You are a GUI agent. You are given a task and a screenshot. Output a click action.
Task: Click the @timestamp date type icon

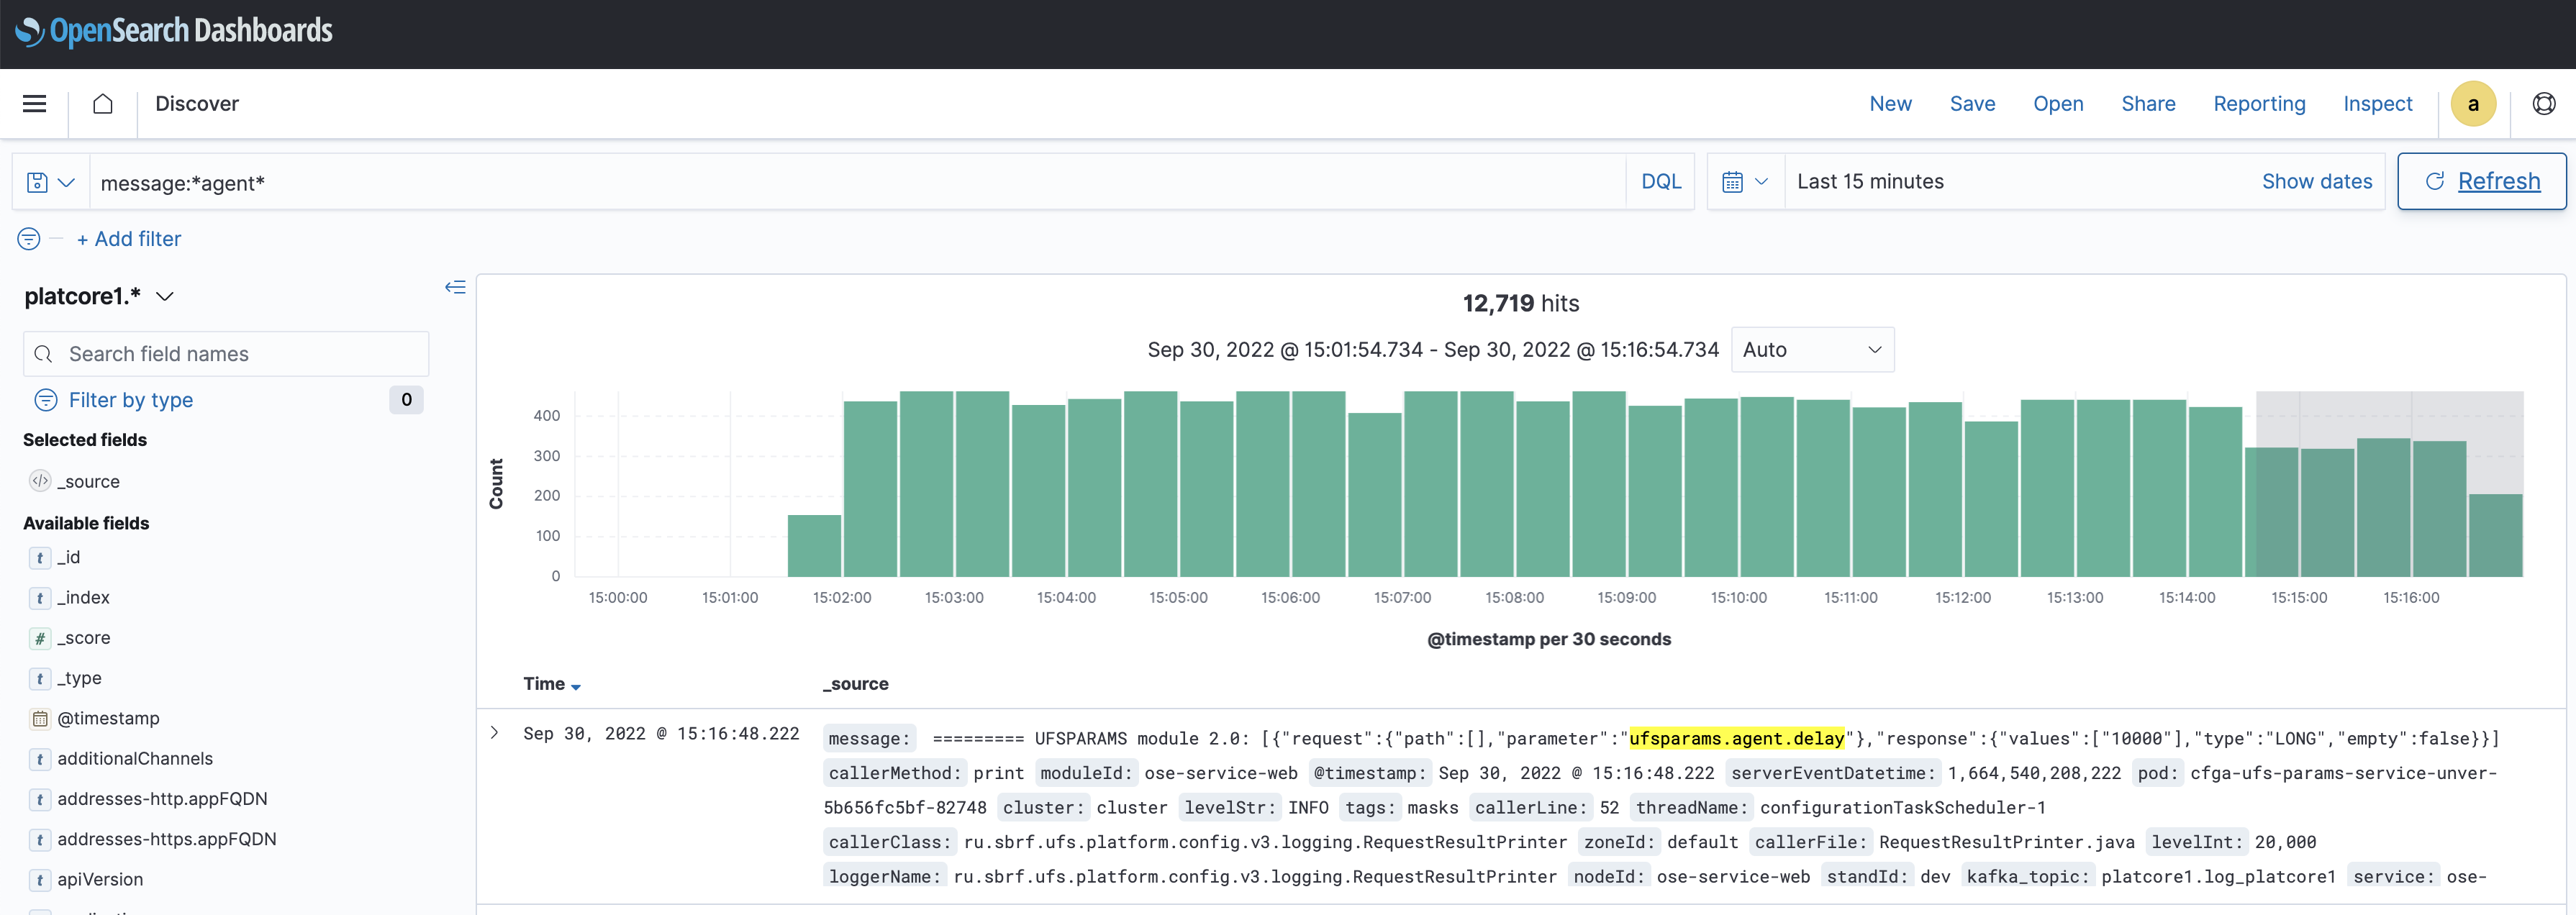click(40, 719)
